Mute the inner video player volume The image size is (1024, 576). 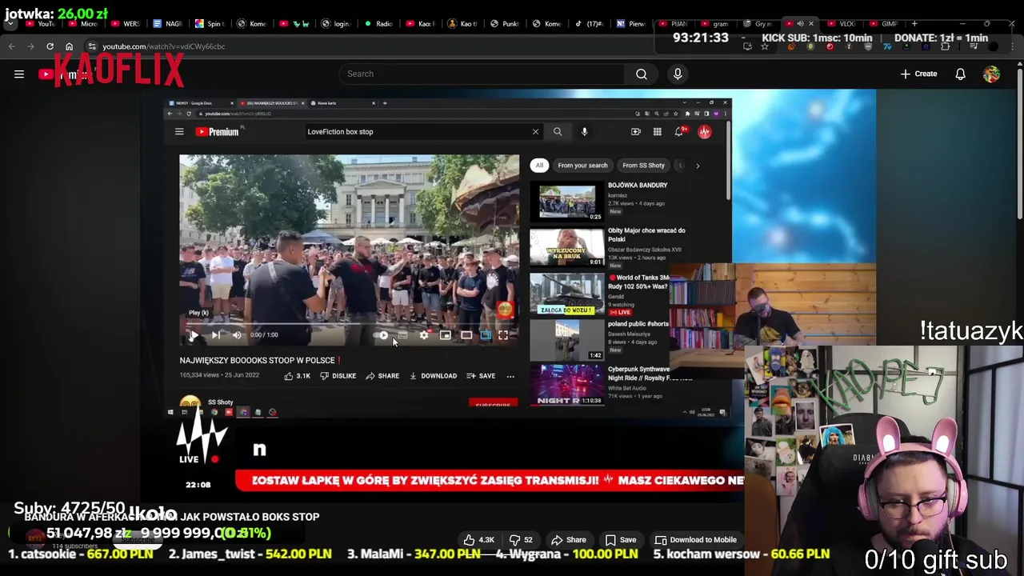tap(237, 335)
